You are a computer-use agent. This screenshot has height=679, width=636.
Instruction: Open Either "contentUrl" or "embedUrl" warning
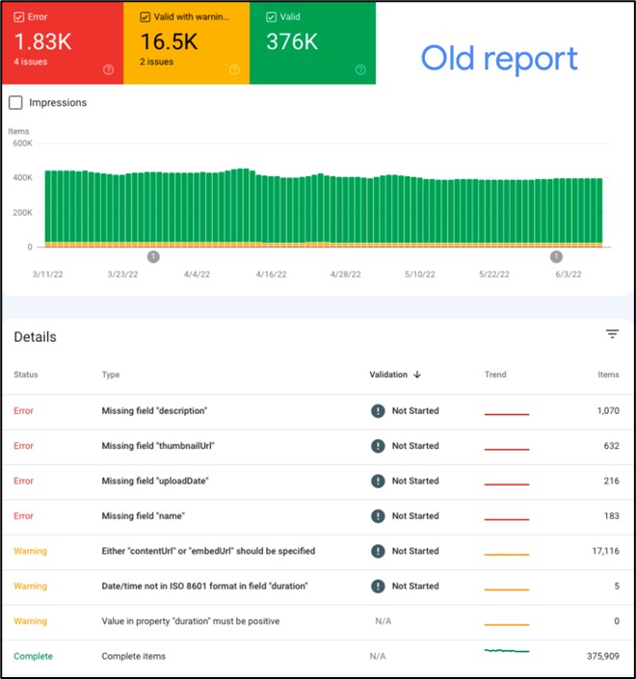[318, 551]
